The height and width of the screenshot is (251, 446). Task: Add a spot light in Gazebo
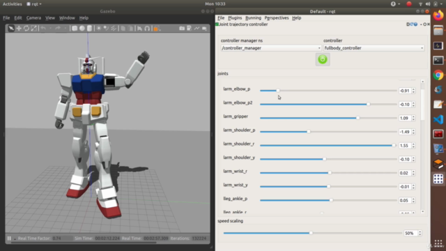pyautogui.click(x=106, y=29)
